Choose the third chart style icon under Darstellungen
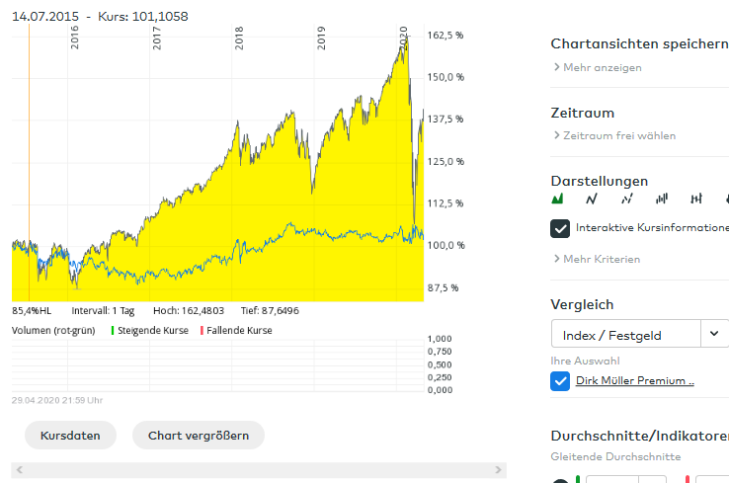 tap(626, 200)
